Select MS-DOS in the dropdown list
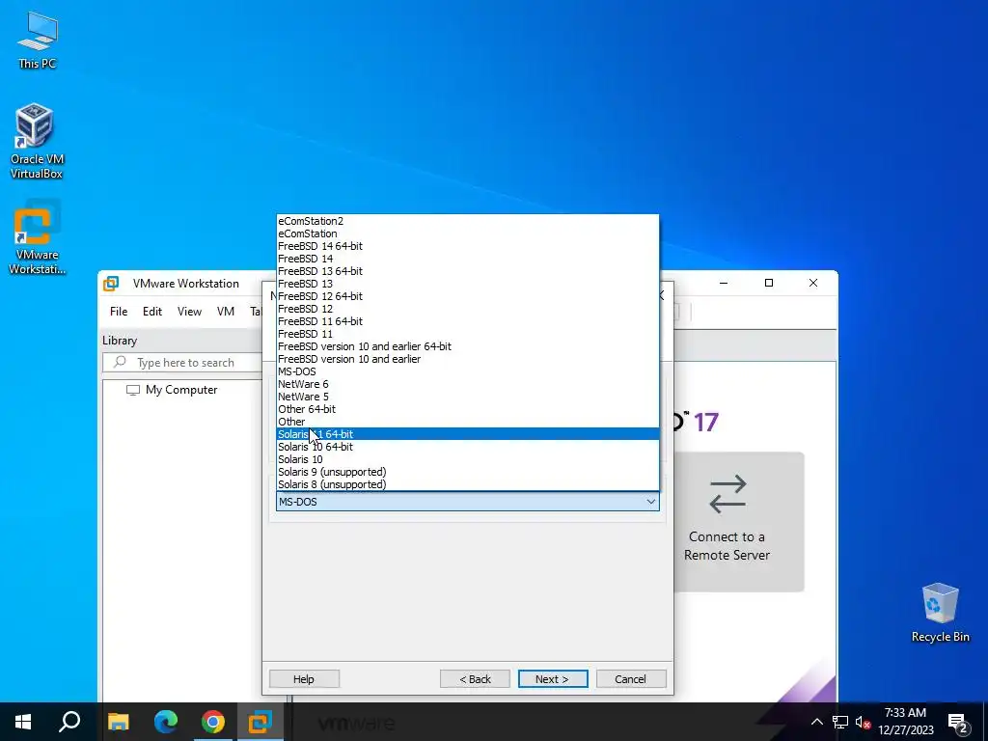988x741 pixels. [468, 371]
